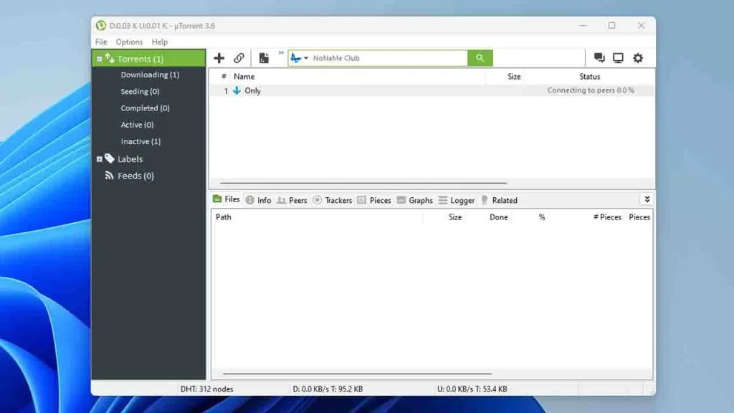Select Inactive (1) category
This screenshot has width=734, height=413.
pyautogui.click(x=140, y=141)
